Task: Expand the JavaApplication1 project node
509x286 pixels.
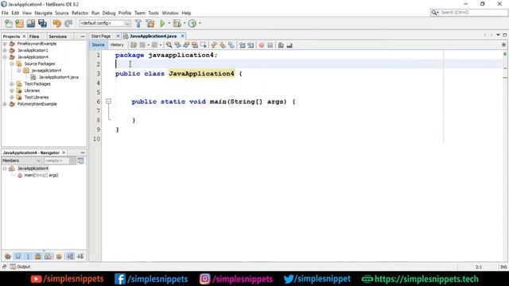Action: pyautogui.click(x=5, y=50)
